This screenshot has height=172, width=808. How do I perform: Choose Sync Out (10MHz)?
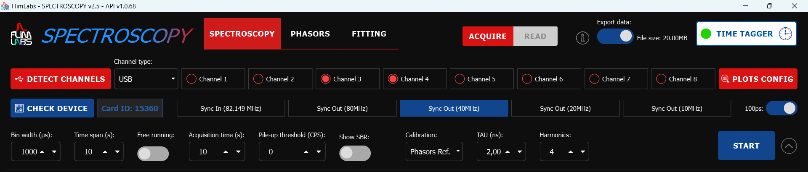(x=677, y=108)
